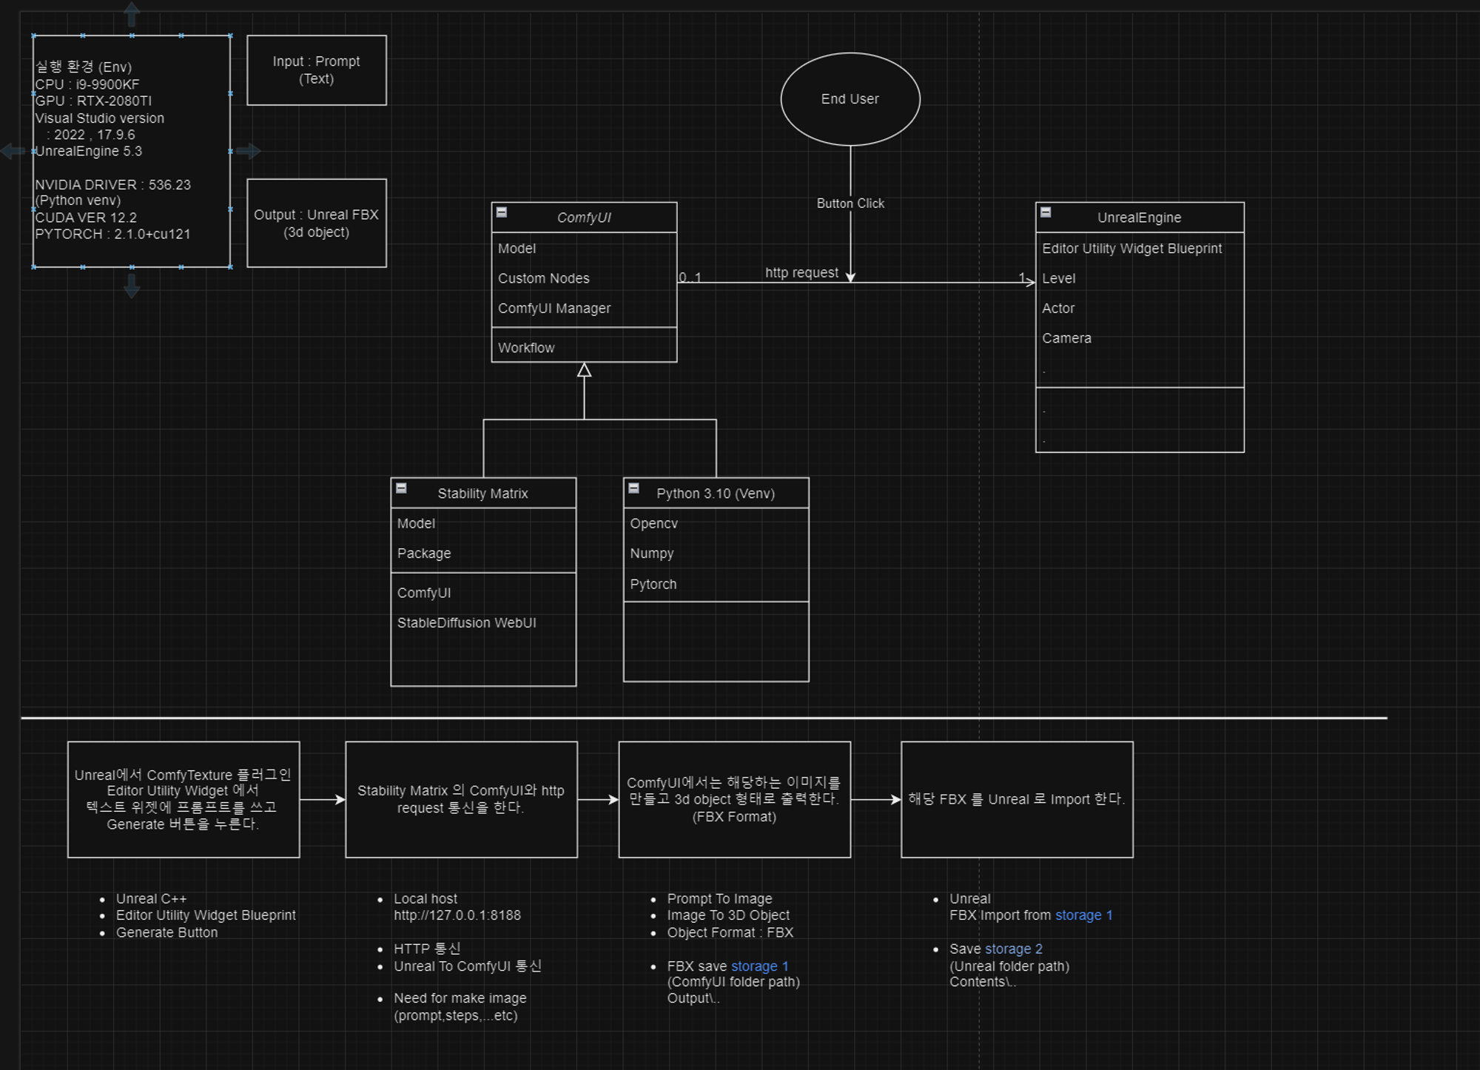This screenshot has width=1480, height=1070.
Task: Select the StableDiffusion WebUI row
Action: (x=466, y=623)
